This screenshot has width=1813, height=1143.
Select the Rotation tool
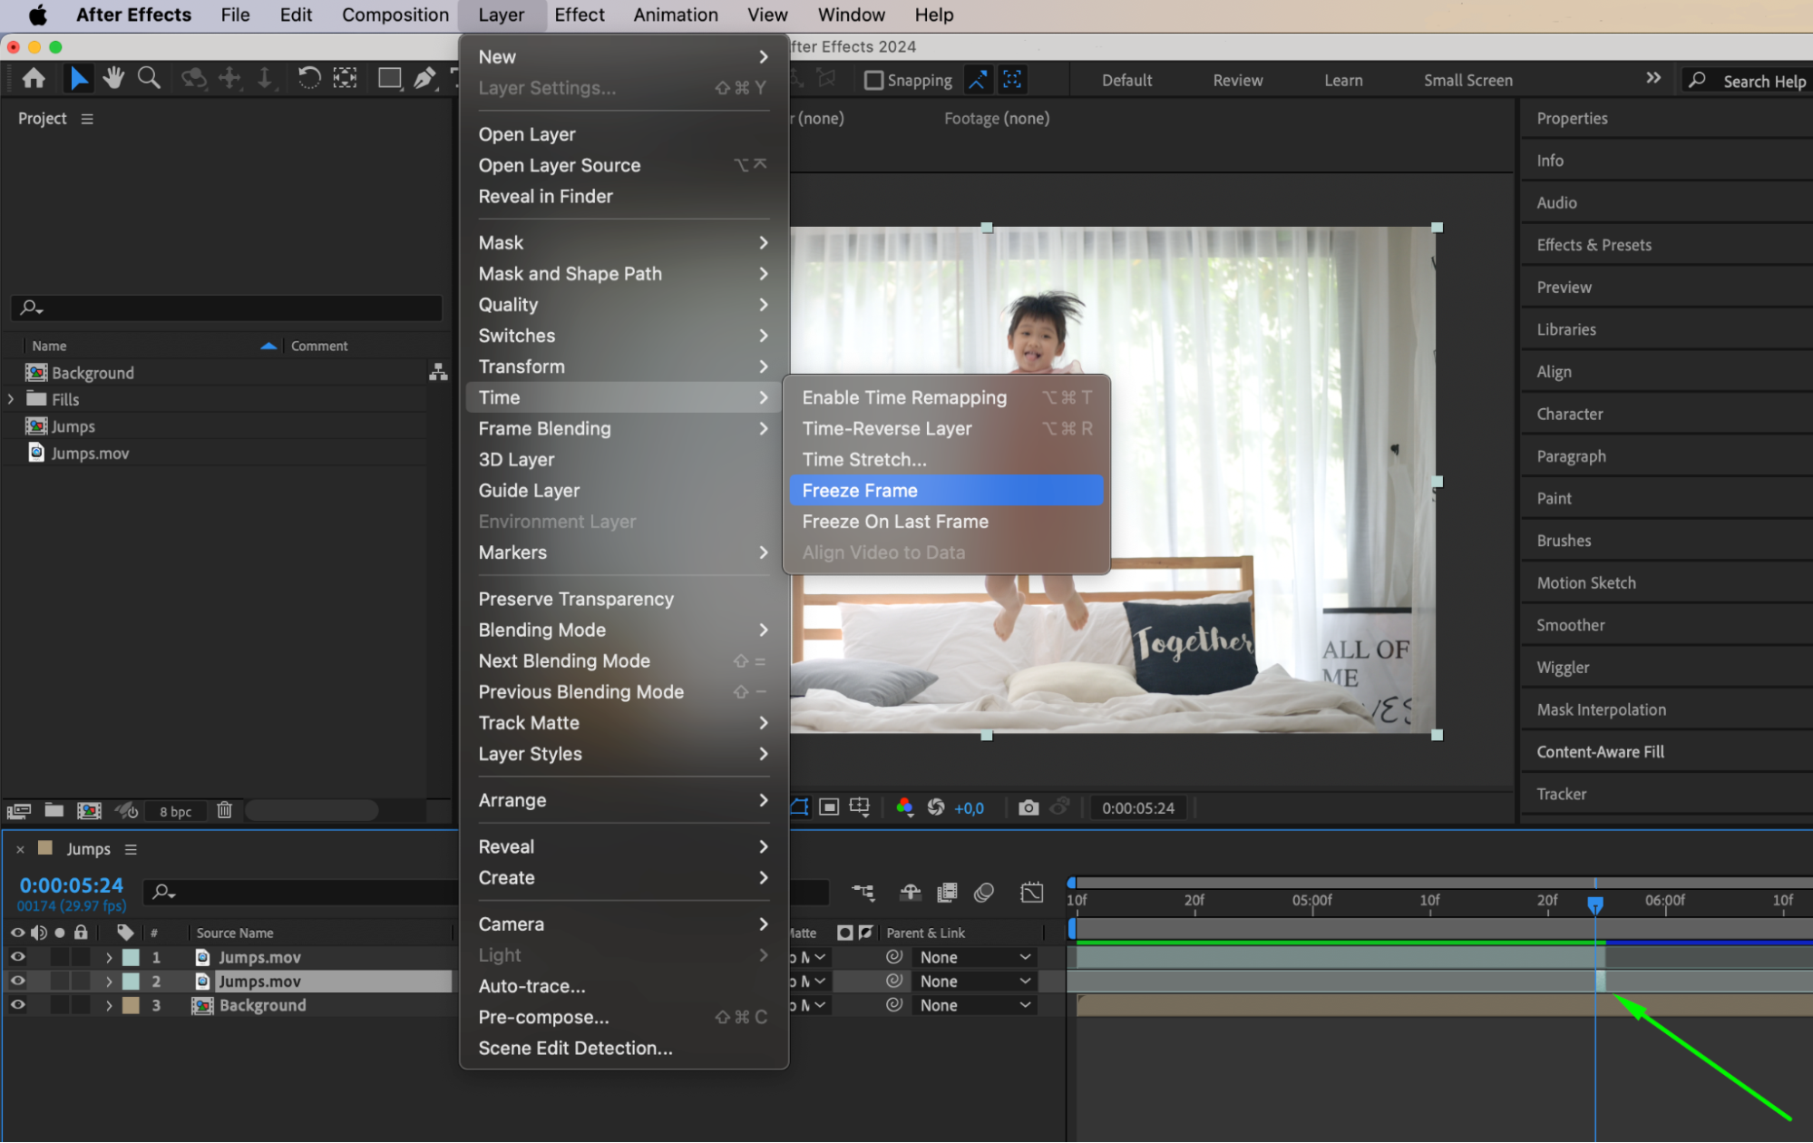pyautogui.click(x=308, y=79)
